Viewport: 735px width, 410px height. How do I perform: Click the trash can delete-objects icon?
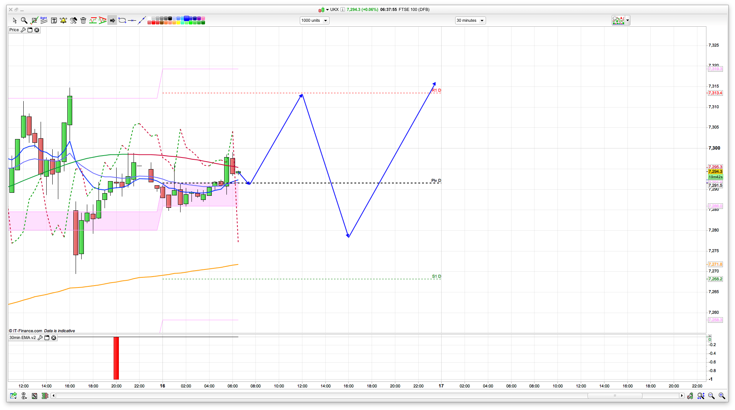[x=84, y=21]
